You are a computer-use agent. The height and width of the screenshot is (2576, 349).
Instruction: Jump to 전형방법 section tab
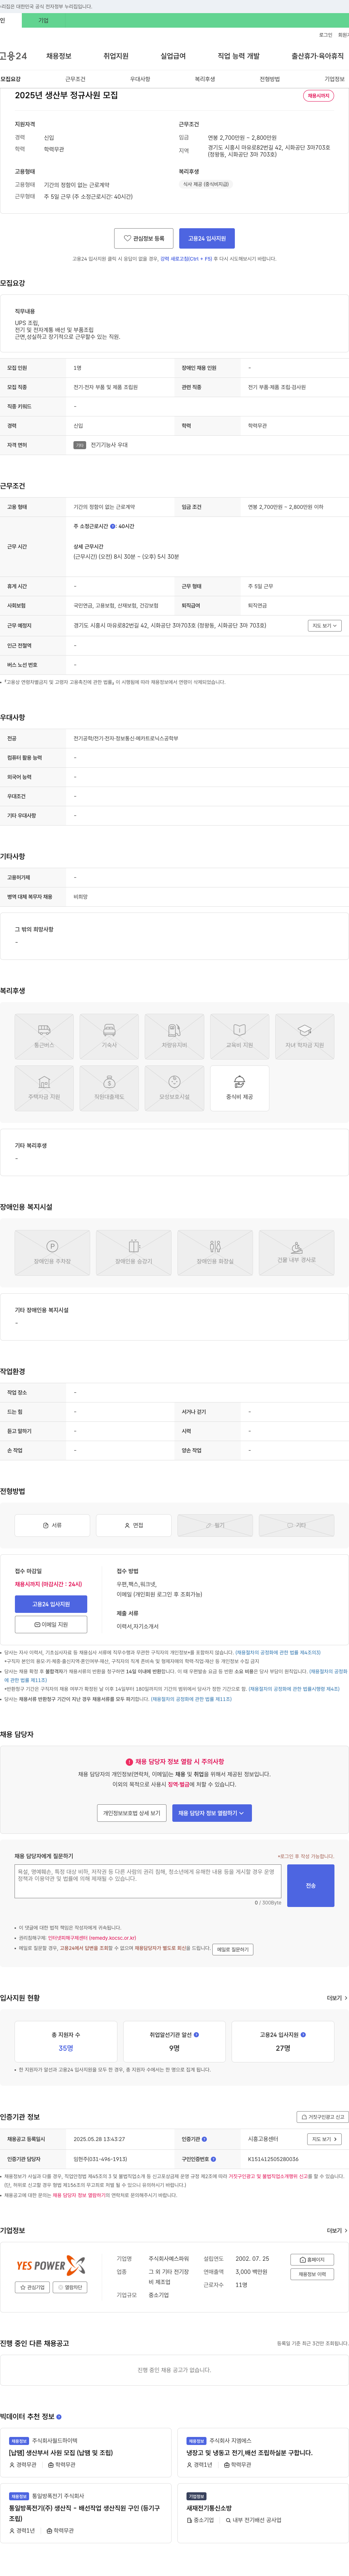270,79
